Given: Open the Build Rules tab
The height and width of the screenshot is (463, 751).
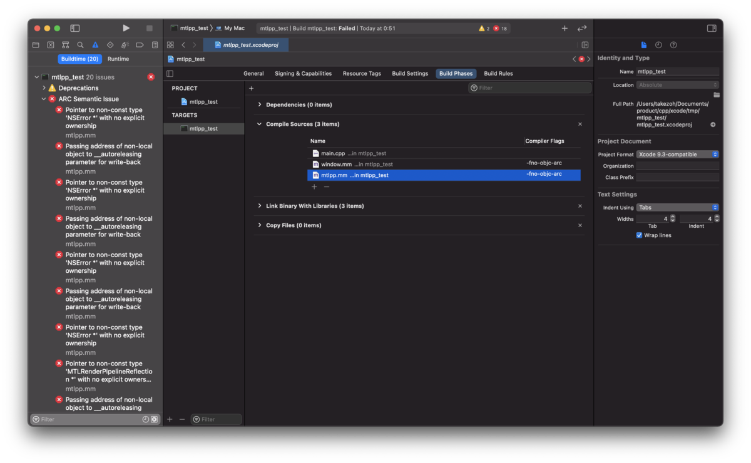Looking at the screenshot, I should [498, 73].
